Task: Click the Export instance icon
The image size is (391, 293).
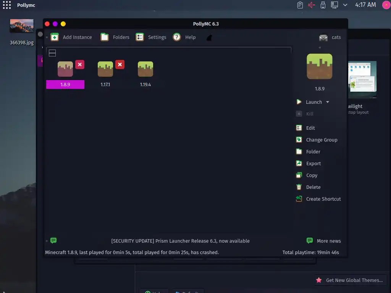Action: [299, 163]
